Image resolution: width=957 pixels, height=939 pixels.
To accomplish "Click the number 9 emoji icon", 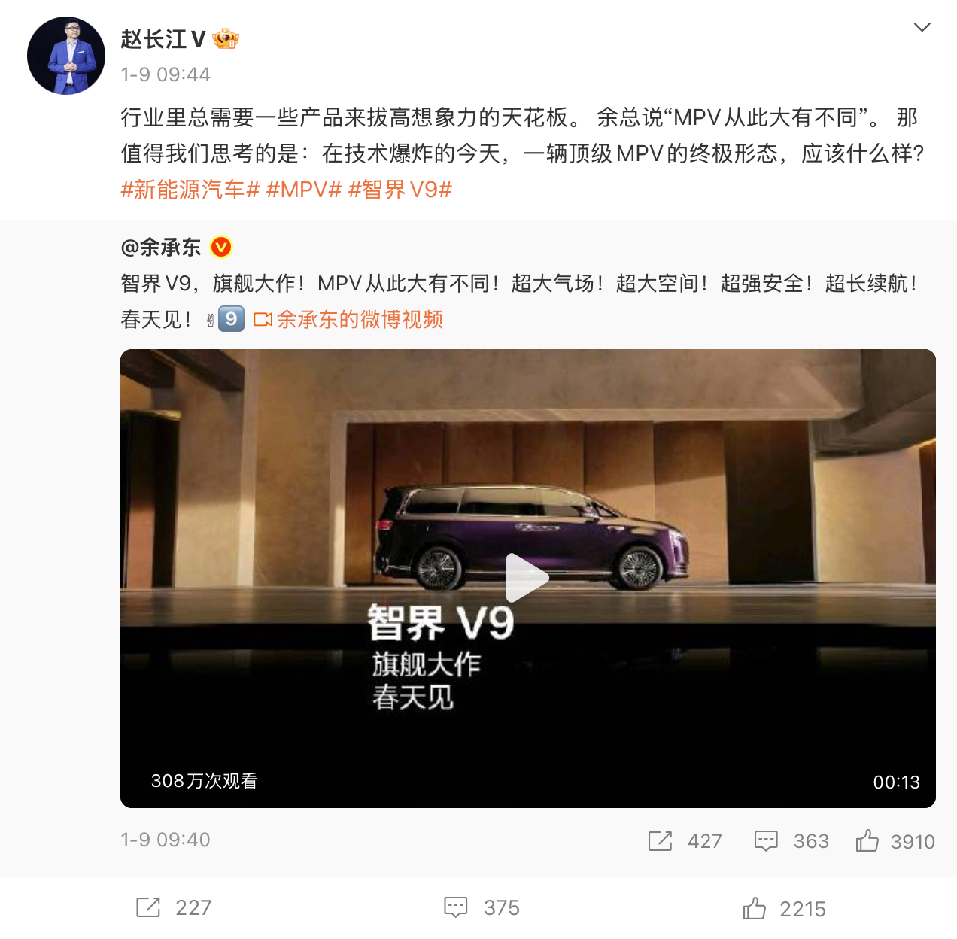I will (x=231, y=319).
